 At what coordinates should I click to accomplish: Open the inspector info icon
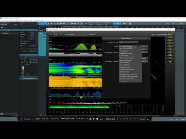coord(21,27)
